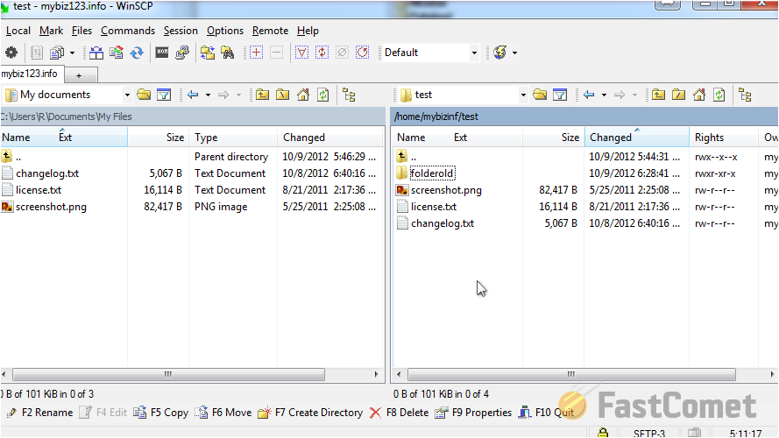
Task: Open directory icon in remote panel
Action: click(x=540, y=95)
